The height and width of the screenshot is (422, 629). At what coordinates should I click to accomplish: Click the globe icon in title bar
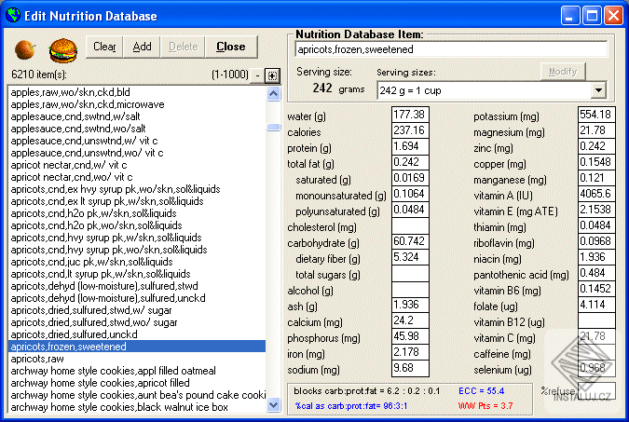(12, 16)
